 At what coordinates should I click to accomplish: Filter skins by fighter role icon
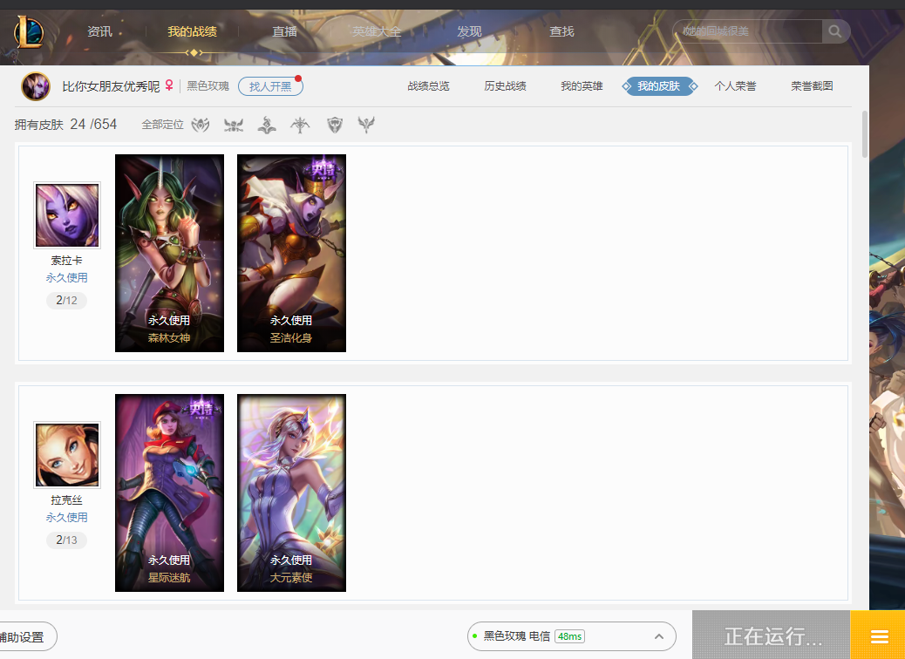click(x=234, y=125)
